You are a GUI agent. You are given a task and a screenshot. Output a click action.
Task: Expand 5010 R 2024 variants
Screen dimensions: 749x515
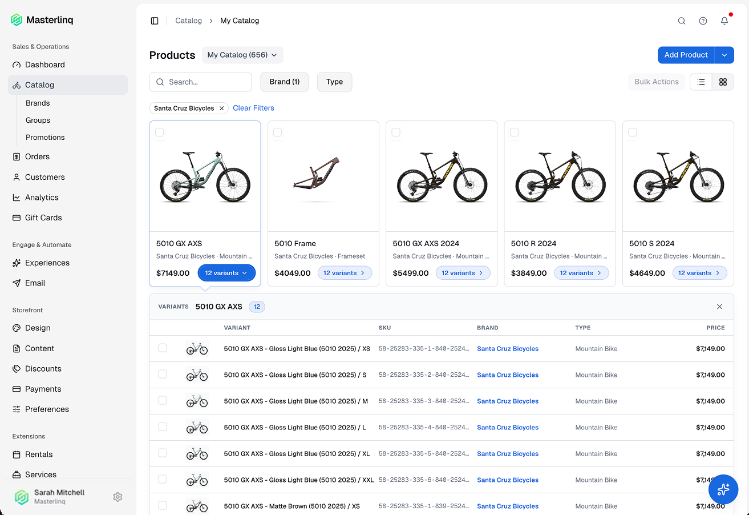pos(582,273)
